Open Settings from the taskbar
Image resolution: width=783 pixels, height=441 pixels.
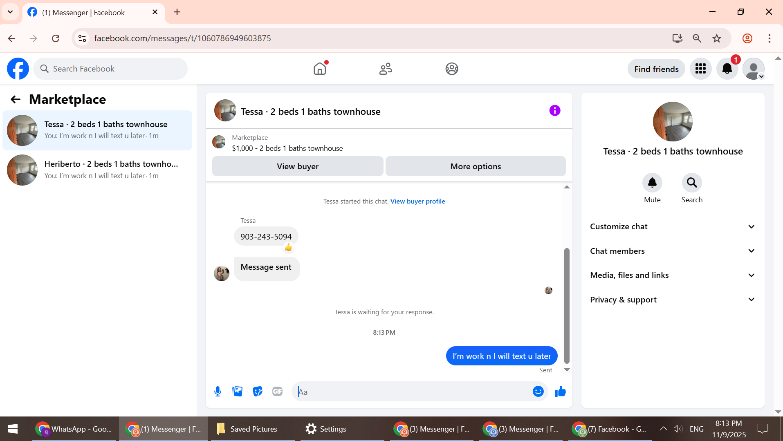point(342,429)
